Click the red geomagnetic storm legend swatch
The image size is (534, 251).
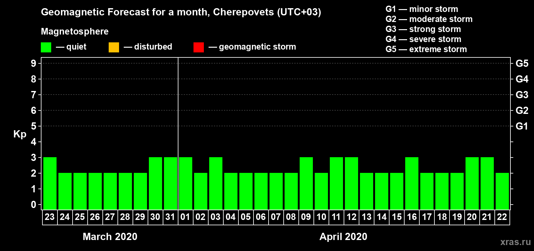[199, 47]
